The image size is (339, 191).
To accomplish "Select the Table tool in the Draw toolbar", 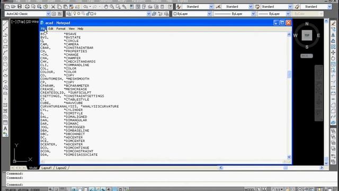I will 5,123.
